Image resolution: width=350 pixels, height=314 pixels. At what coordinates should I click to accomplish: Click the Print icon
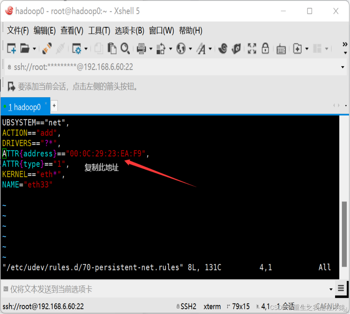click(141, 48)
